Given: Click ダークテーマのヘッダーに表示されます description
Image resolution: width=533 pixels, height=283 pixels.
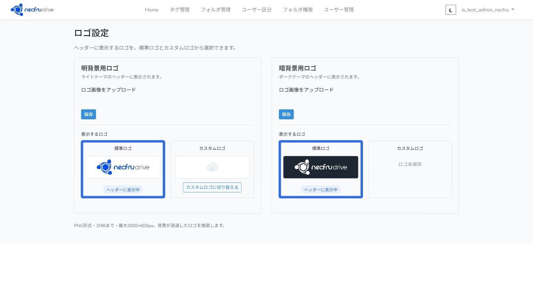Looking at the screenshot, I should [x=320, y=77].
